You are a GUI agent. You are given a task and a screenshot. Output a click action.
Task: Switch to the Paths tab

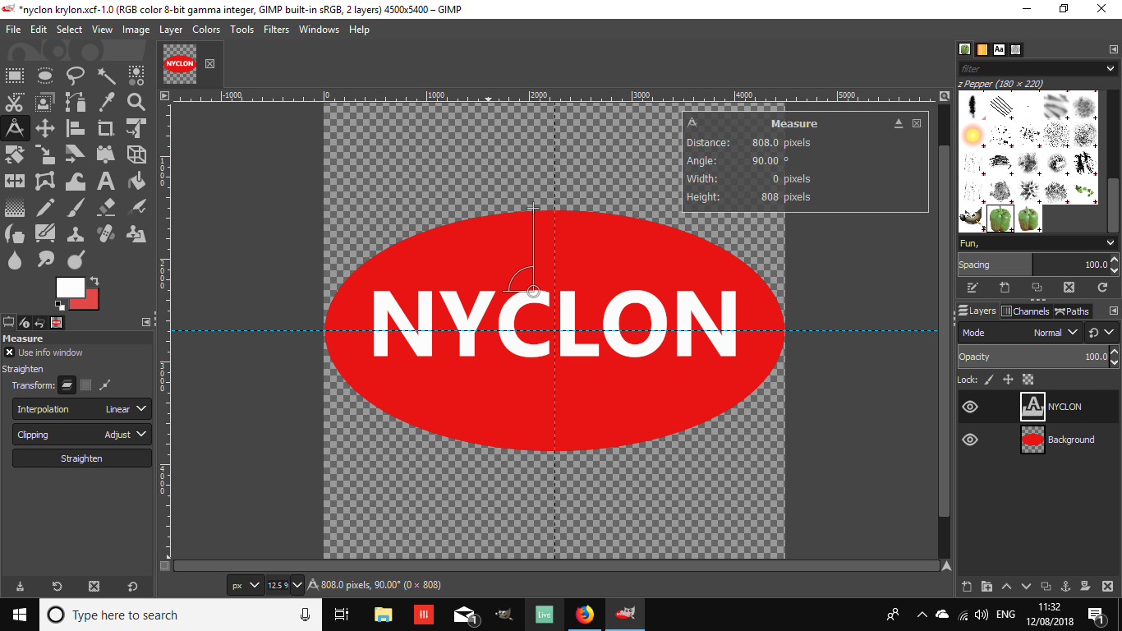pos(1072,311)
